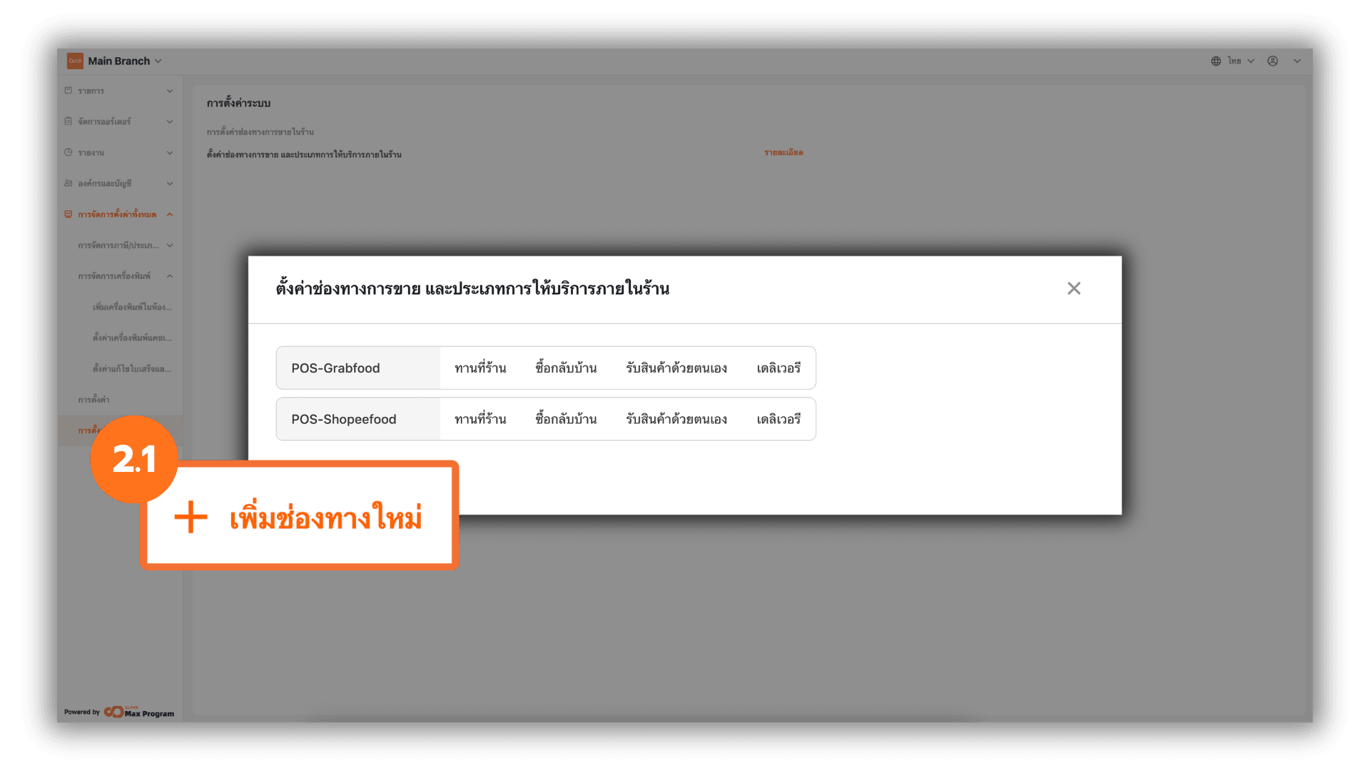Click the user account profile icon
Viewport: 1370px width, 771px height.
pos(1272,61)
